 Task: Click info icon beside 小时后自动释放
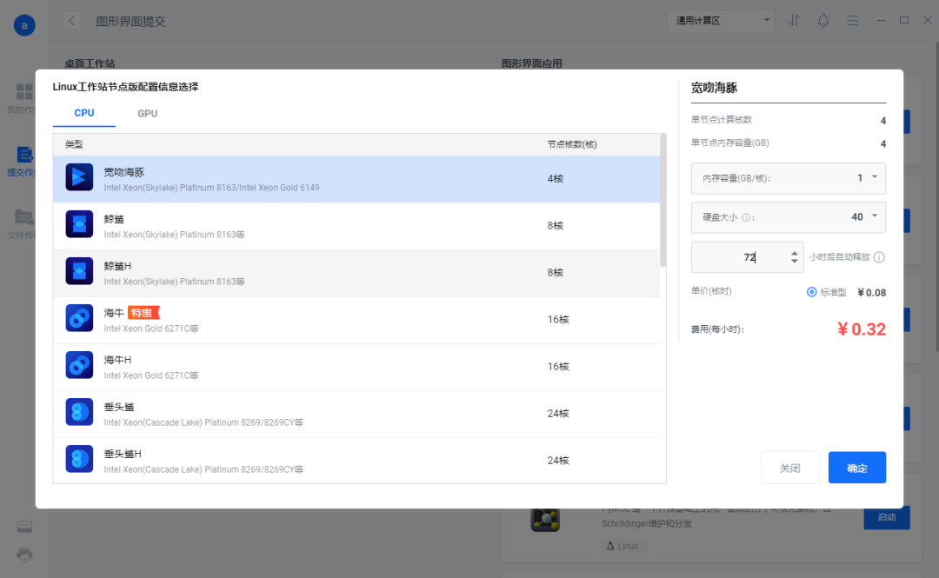pos(879,257)
